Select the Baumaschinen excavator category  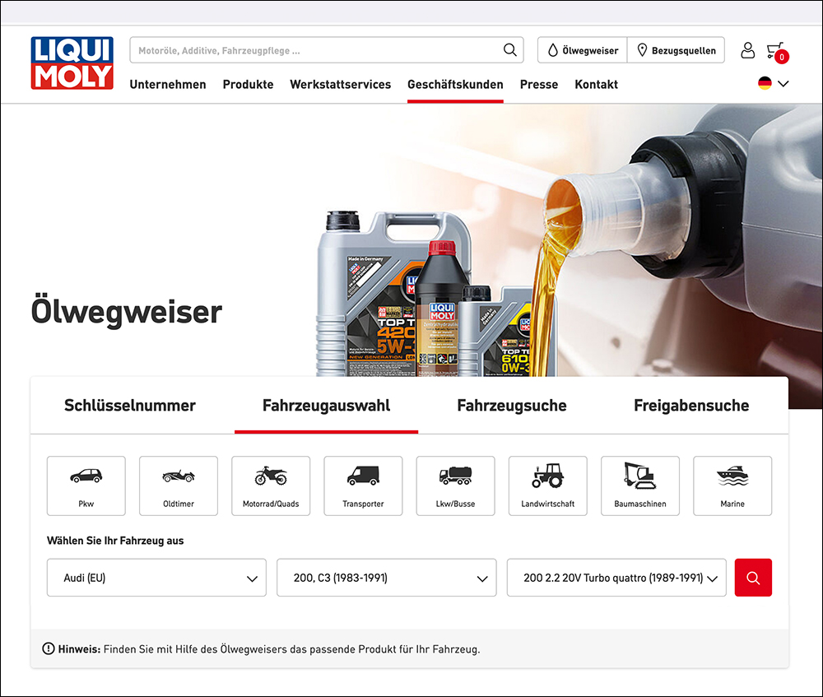point(640,486)
